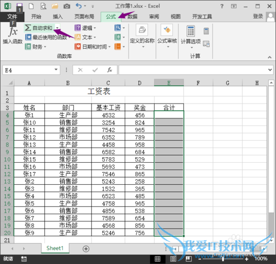
Task: Switch to Page Break Preview
Action: click(189, 259)
